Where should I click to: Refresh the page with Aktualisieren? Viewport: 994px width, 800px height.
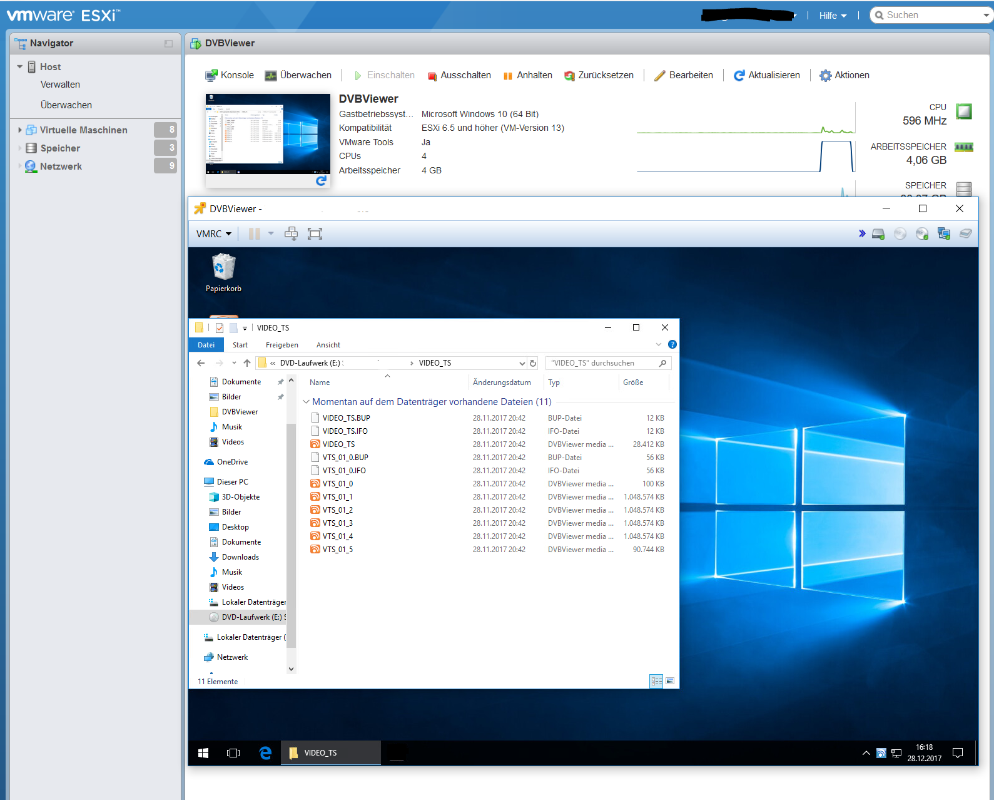(x=767, y=75)
